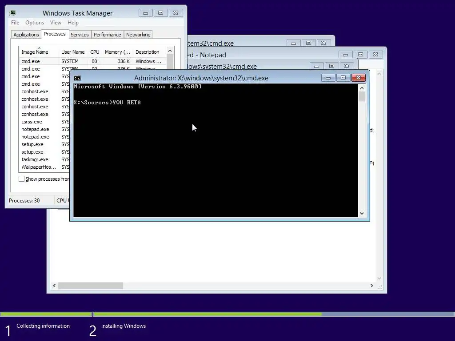Open the View menu in Task Manager
The image size is (455, 341).
coord(56,23)
